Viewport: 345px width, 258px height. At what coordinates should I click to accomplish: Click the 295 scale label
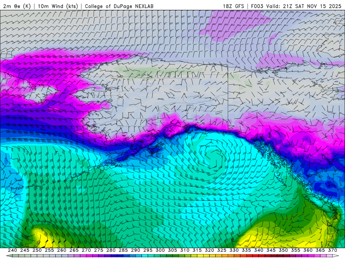pyautogui.click(x=148, y=250)
